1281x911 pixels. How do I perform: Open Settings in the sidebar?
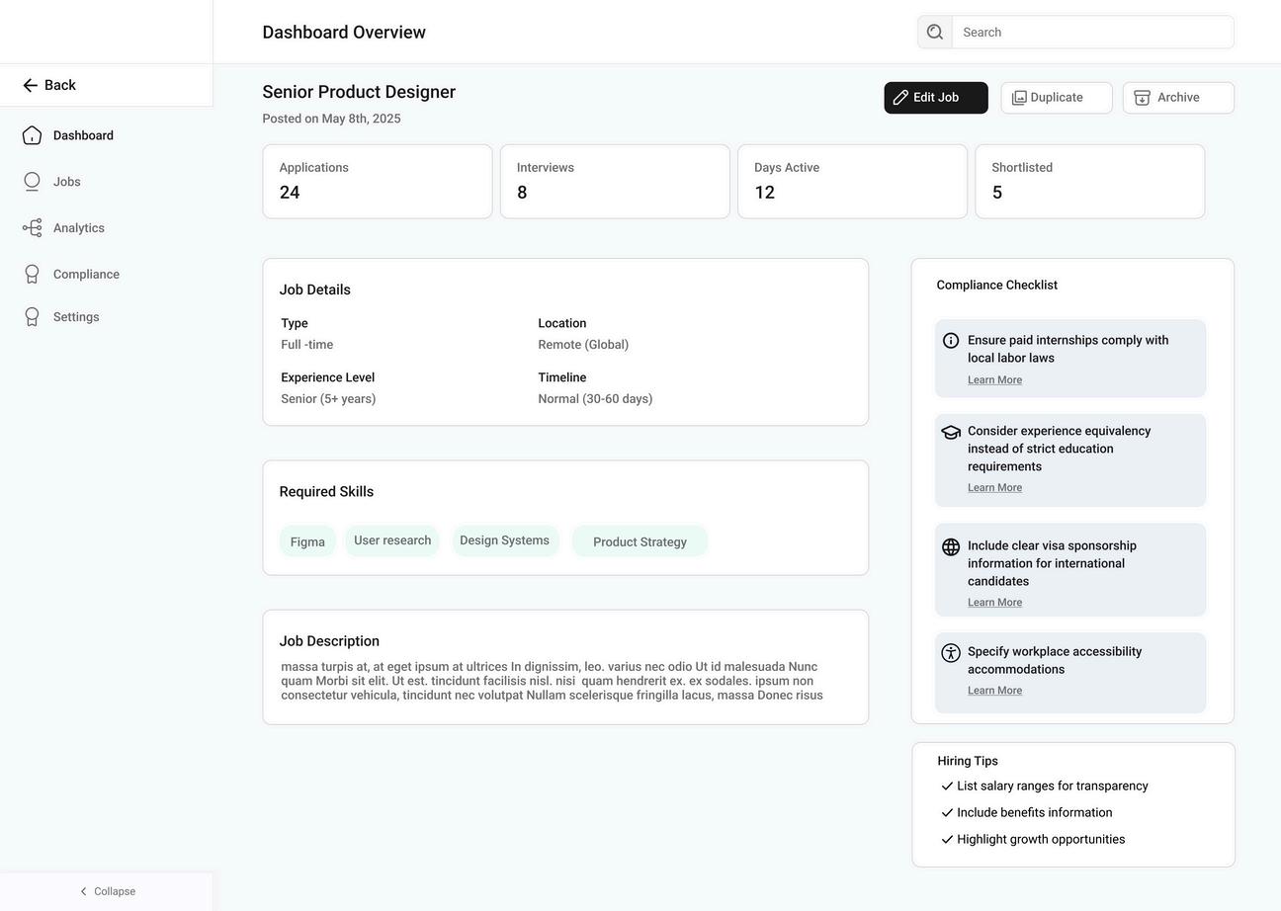coord(75,317)
